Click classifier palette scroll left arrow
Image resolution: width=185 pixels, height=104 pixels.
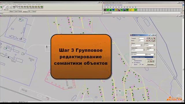point(104,12)
